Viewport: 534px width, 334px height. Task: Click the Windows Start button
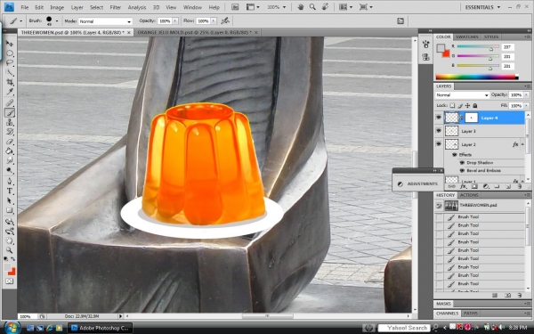coord(12,328)
